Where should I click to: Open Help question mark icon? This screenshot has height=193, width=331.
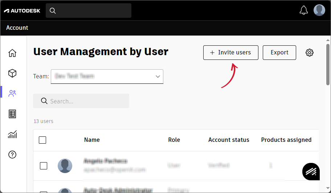12,155
